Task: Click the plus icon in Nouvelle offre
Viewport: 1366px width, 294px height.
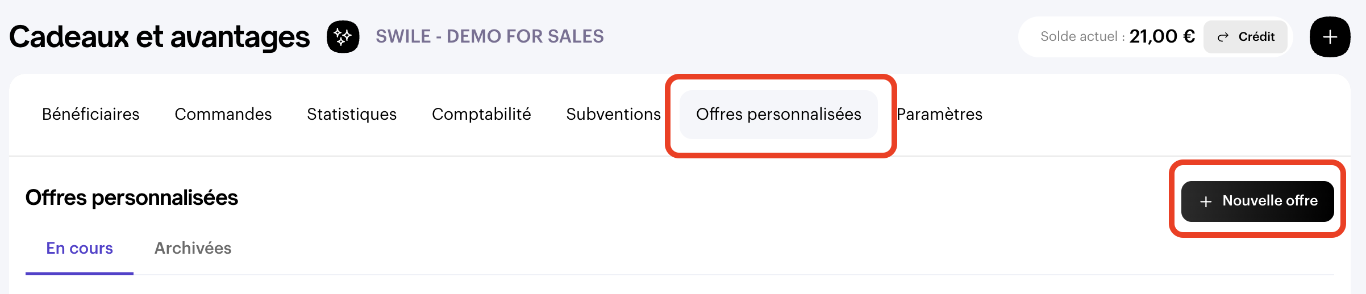Action: (x=1206, y=201)
